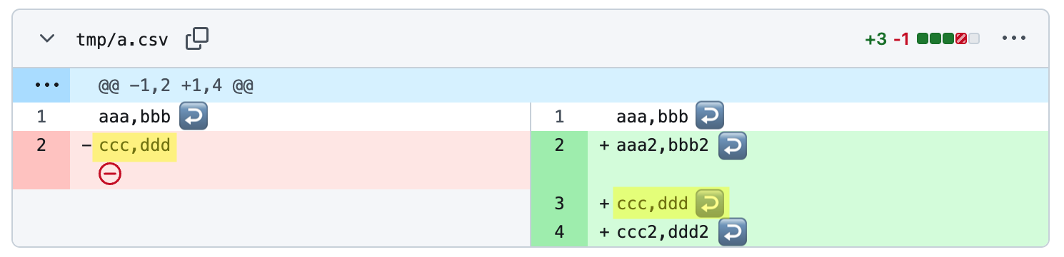Expand hidden lines above the hunk

click(x=41, y=85)
